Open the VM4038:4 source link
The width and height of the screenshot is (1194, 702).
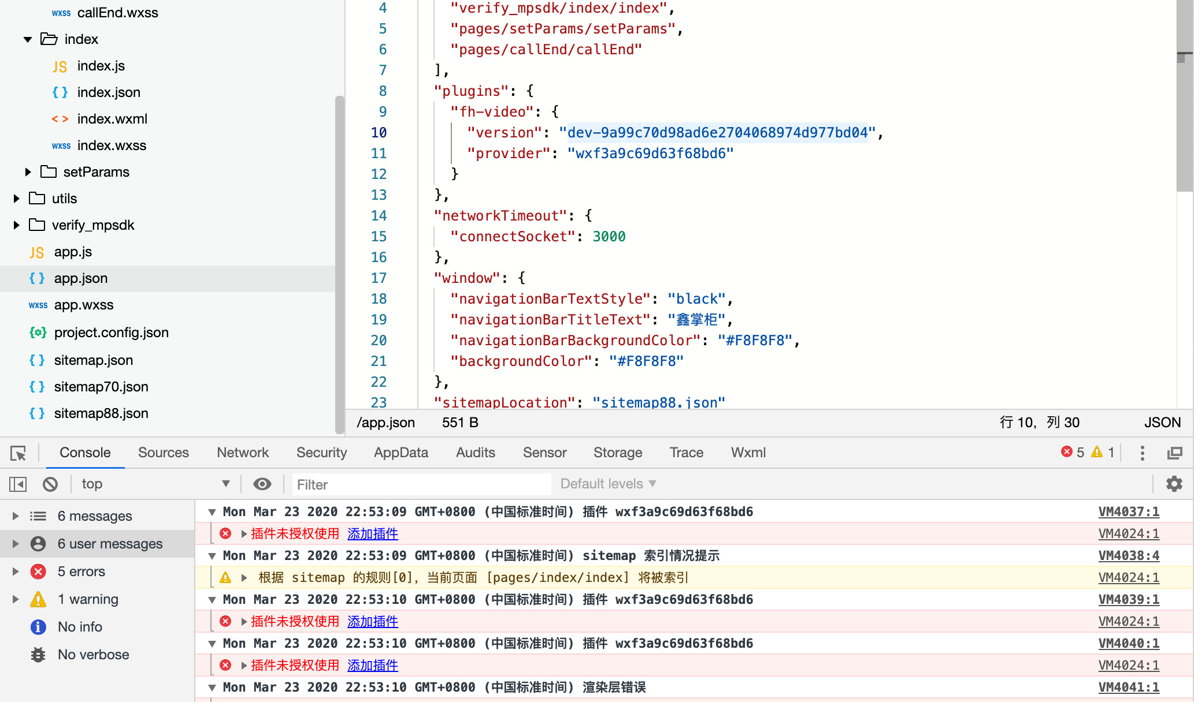click(1128, 555)
